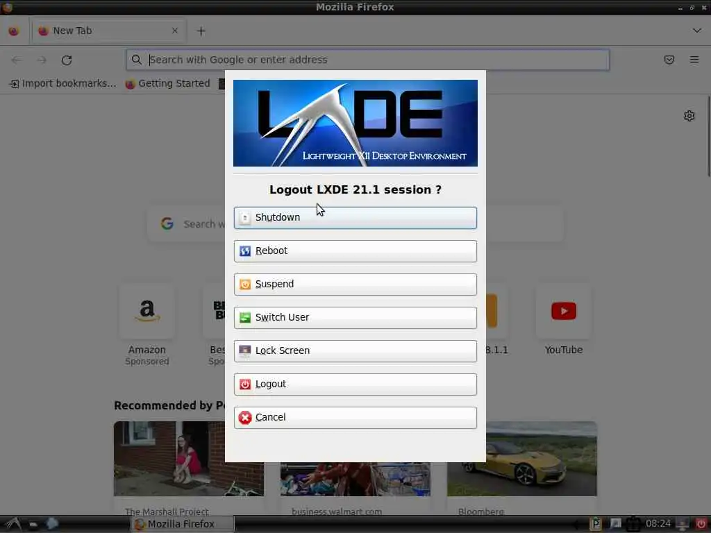
Task: Open the Amazon shortcut tile
Action: (147, 312)
